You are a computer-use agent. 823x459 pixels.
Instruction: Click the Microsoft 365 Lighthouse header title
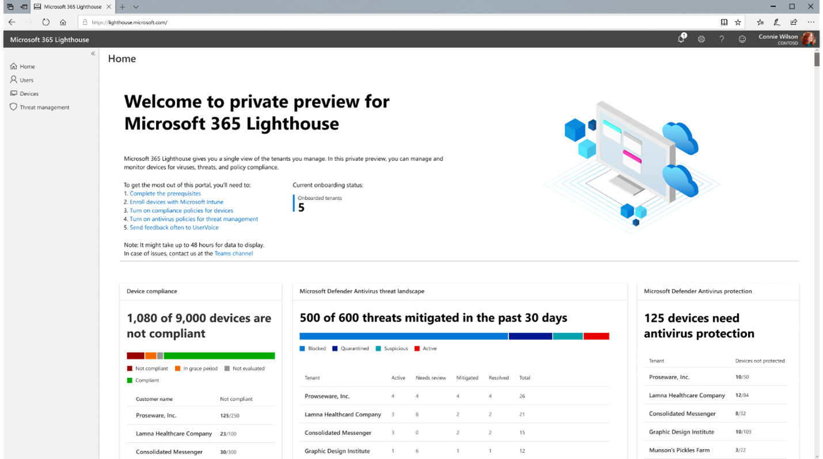(x=49, y=40)
